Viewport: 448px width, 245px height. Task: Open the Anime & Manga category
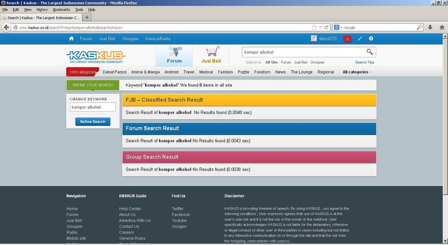145,72
